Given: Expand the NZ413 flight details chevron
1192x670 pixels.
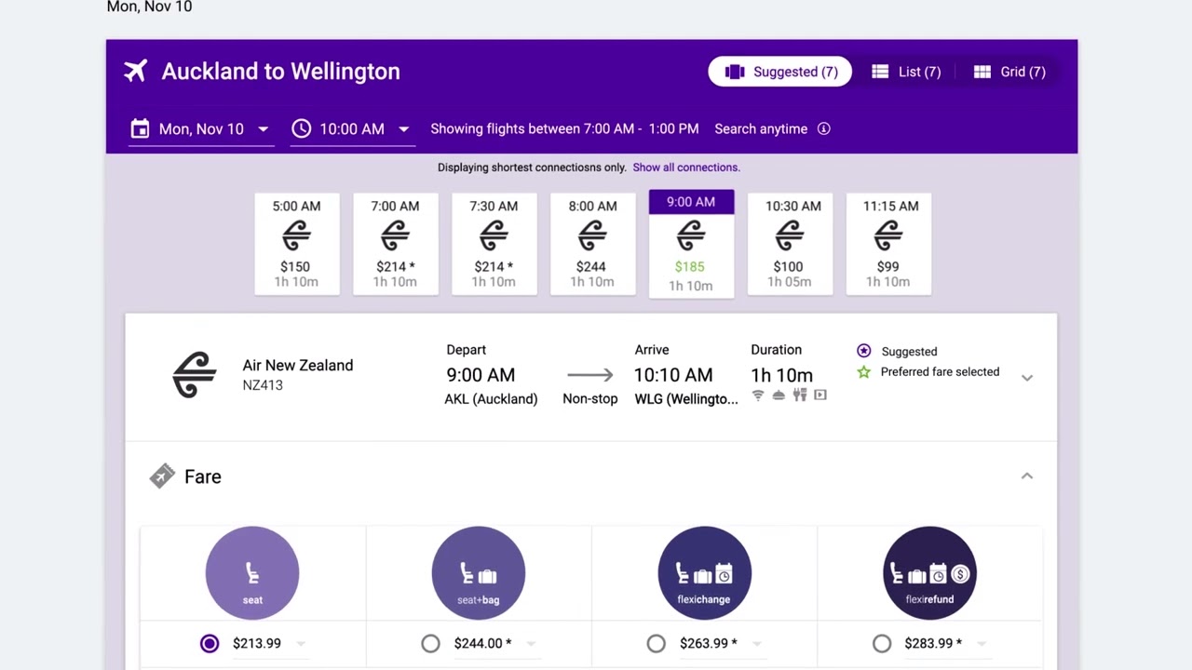Looking at the screenshot, I should (x=1027, y=378).
